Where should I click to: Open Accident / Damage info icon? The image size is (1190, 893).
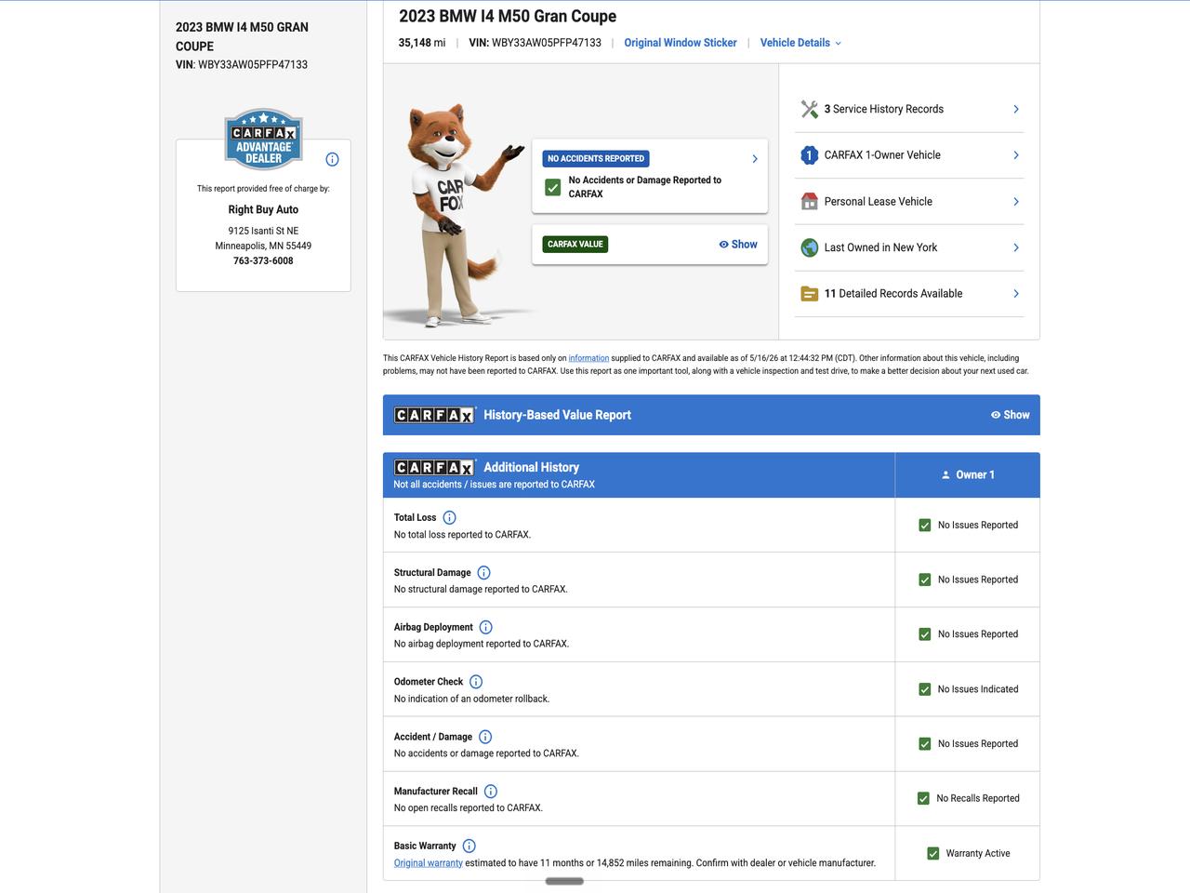485,737
